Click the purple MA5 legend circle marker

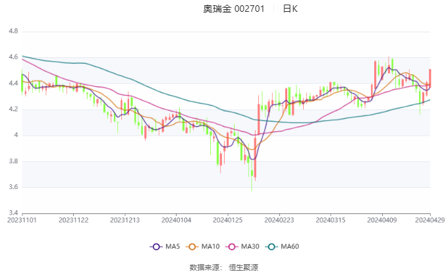156,246
